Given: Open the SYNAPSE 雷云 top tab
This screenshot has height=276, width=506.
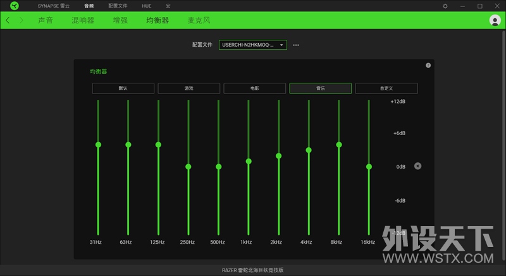Looking at the screenshot, I should tap(54, 6).
